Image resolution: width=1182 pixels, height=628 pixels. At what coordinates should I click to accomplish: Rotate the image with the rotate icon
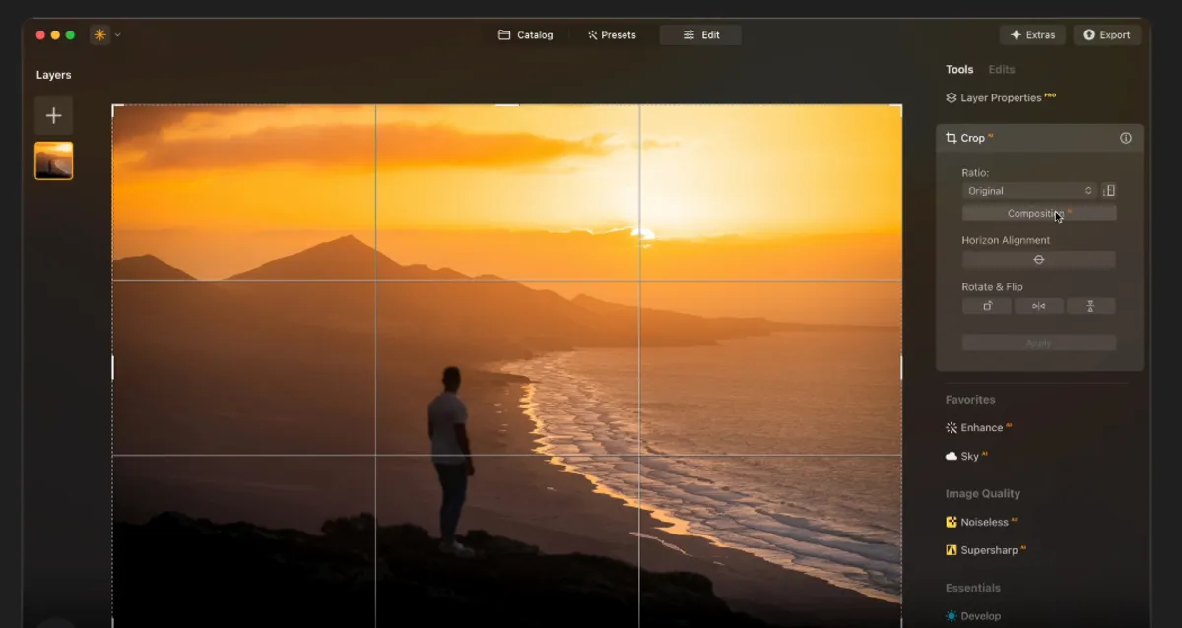pos(987,306)
